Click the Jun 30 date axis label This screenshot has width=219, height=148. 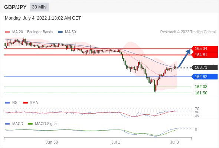click(x=52, y=142)
